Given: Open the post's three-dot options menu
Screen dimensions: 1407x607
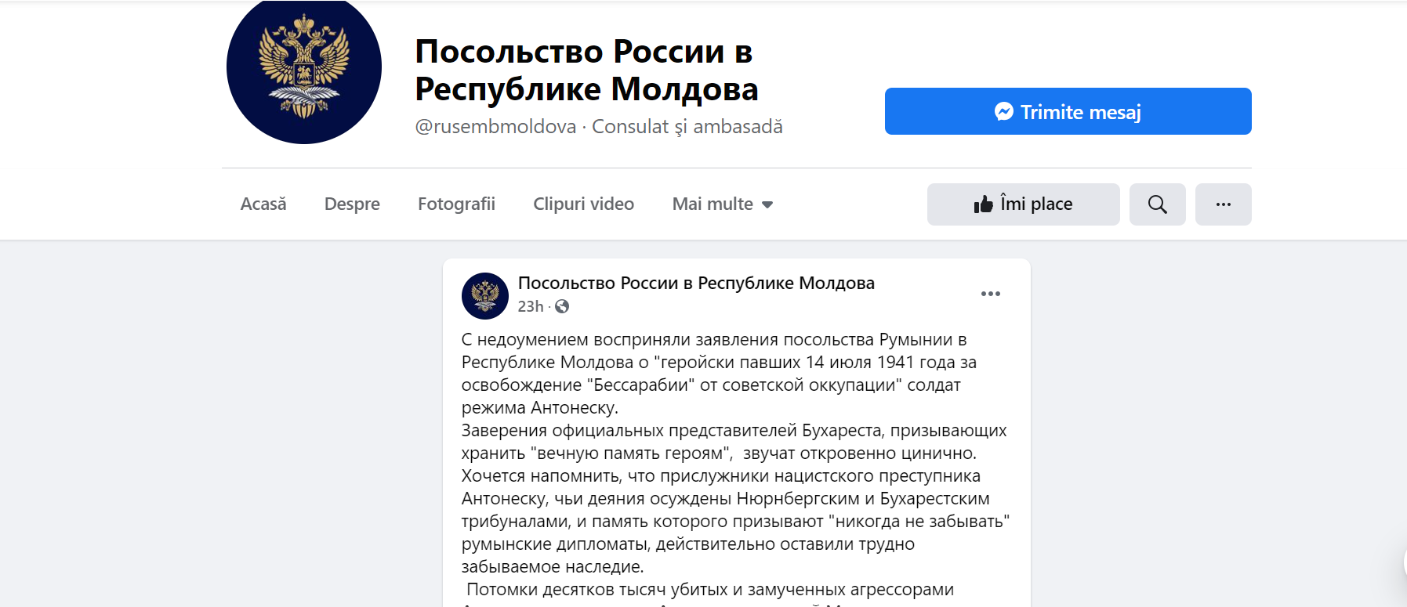Looking at the screenshot, I should pos(990,294).
